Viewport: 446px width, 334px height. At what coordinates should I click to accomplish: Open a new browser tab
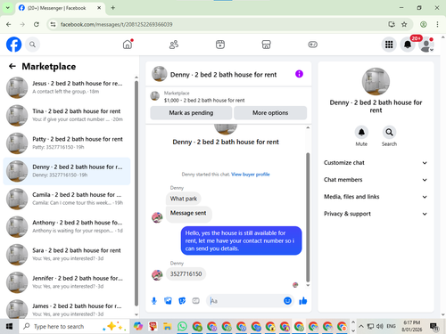coord(113,8)
